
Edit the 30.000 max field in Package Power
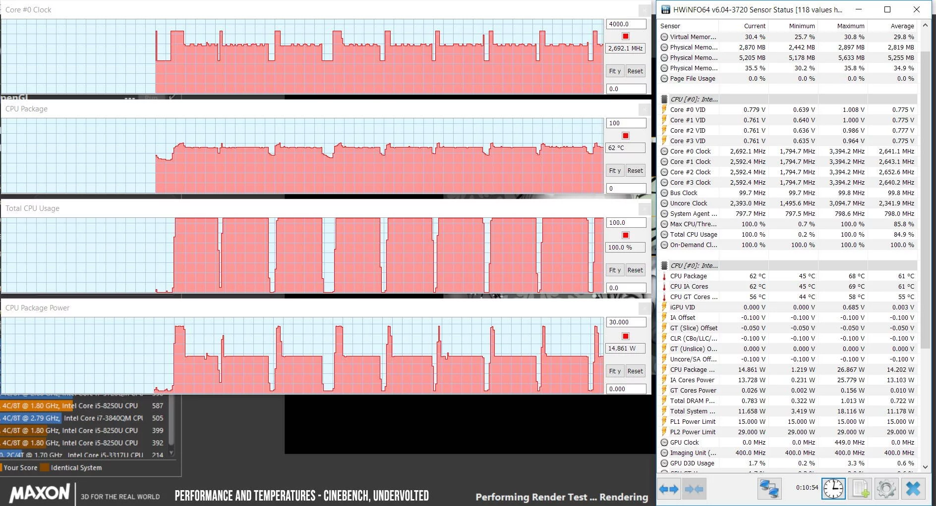[x=626, y=322]
